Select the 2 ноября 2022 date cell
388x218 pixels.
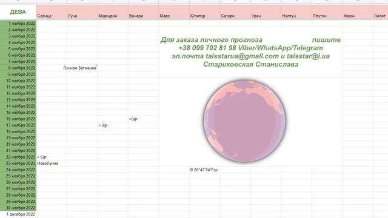(18, 30)
